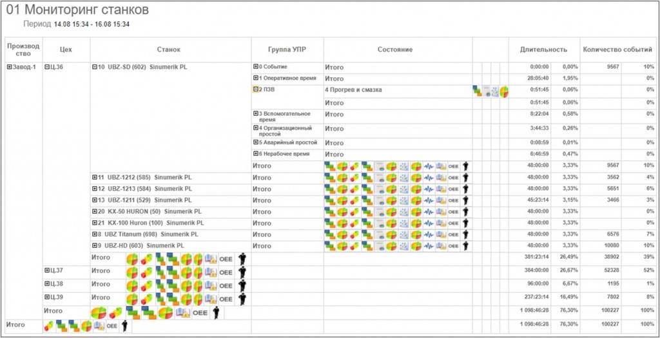
Task: Click the person icon in UBZ-HD (603) row
Action: pyautogui.click(x=465, y=245)
